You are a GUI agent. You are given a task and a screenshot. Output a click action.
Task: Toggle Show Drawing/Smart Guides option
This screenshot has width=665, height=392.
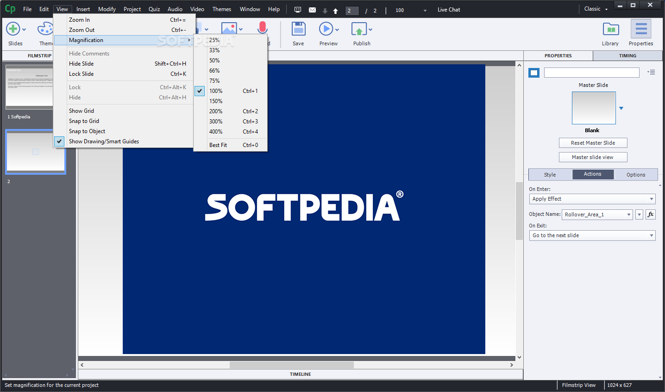[123, 141]
